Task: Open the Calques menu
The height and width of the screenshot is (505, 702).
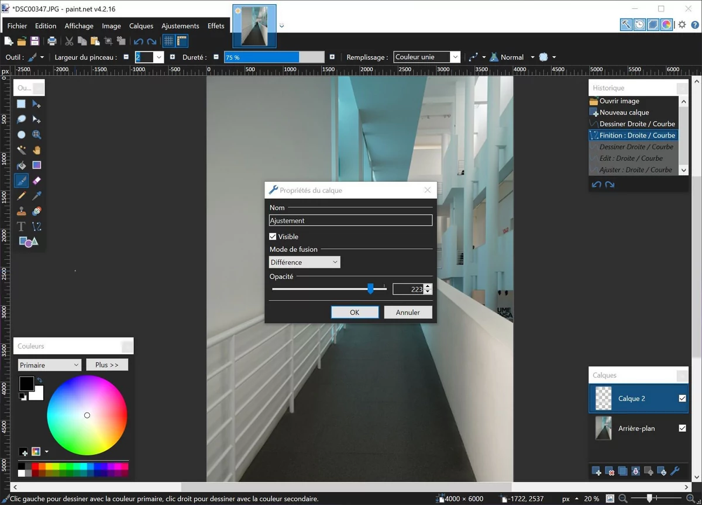Action: click(x=141, y=26)
